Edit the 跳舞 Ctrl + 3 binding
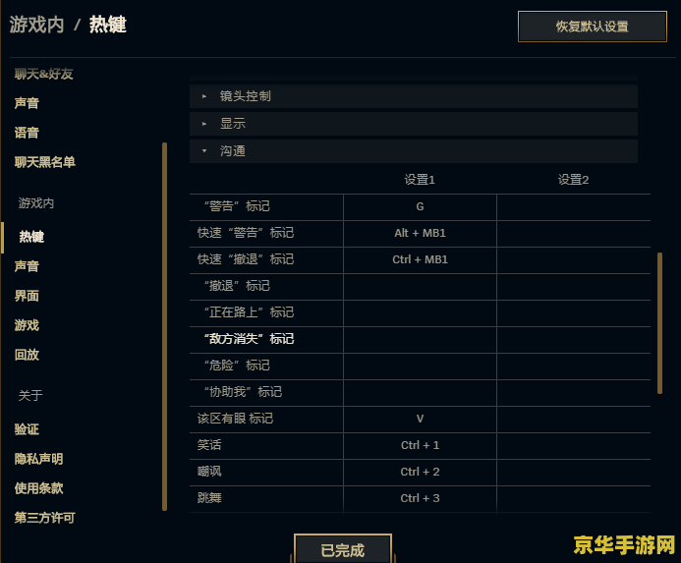Screen dimensions: 681x563 coord(420,499)
